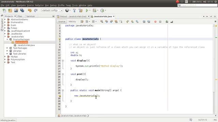
Task: Click the Clean and Build Project icon
Action: [80, 11]
